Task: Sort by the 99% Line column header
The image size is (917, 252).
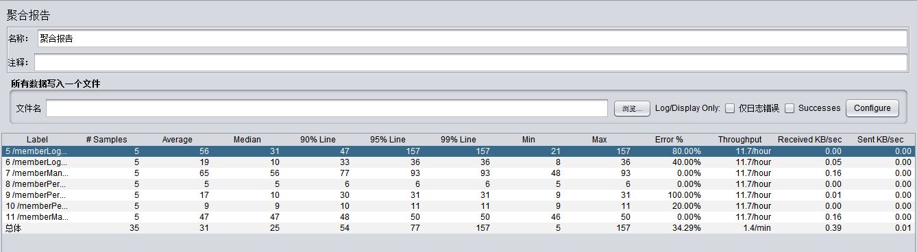Action: click(459, 140)
